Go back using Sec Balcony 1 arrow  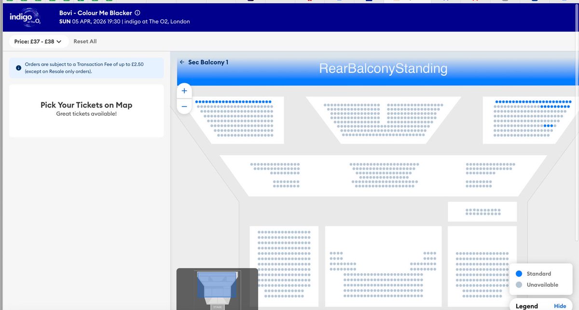182,62
